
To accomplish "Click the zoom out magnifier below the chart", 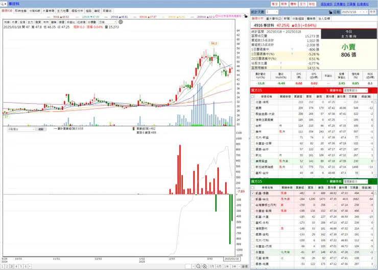I will coord(198,266).
